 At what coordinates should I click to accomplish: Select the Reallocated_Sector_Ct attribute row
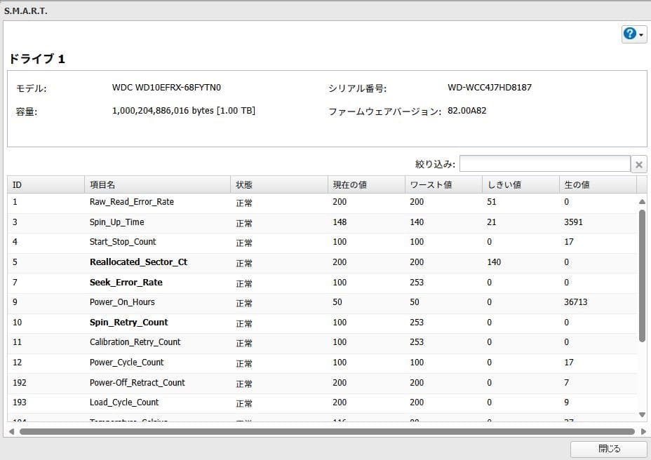(x=281, y=262)
